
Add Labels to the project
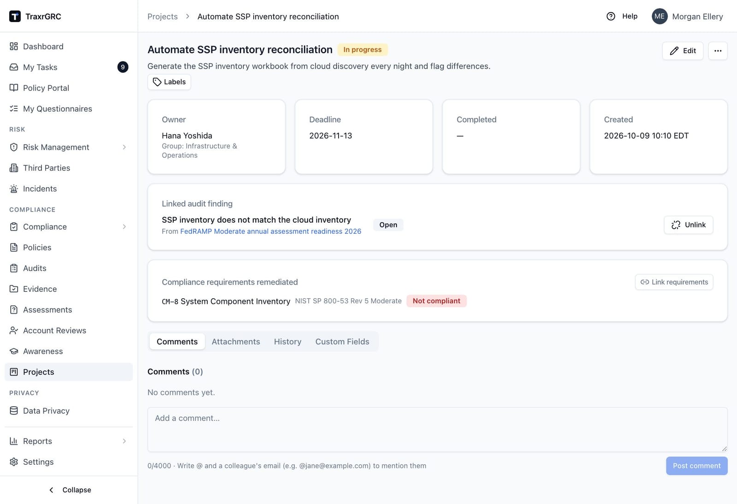[x=169, y=82]
